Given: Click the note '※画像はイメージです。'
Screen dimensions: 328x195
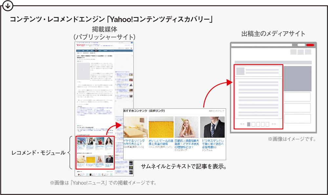Looking at the screenshot, I should pos(292,139).
